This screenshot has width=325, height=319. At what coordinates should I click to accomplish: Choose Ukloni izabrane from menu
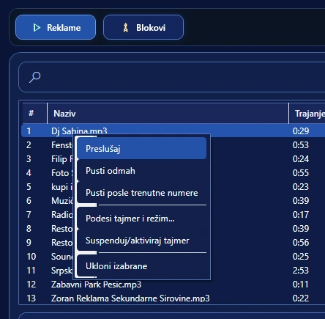tap(142, 266)
